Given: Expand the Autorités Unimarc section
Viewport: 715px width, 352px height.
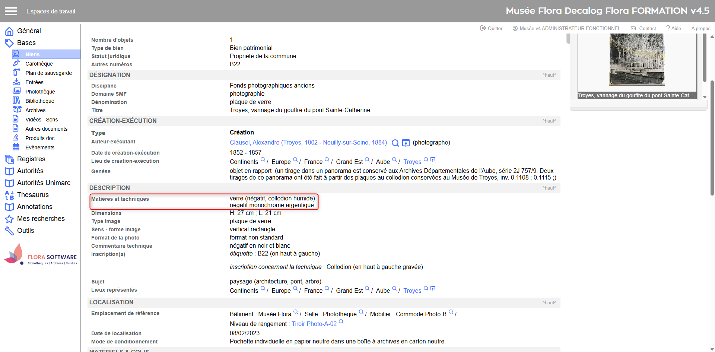Looking at the screenshot, I should (x=44, y=183).
